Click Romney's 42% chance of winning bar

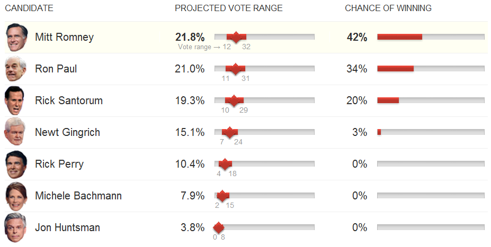point(399,37)
